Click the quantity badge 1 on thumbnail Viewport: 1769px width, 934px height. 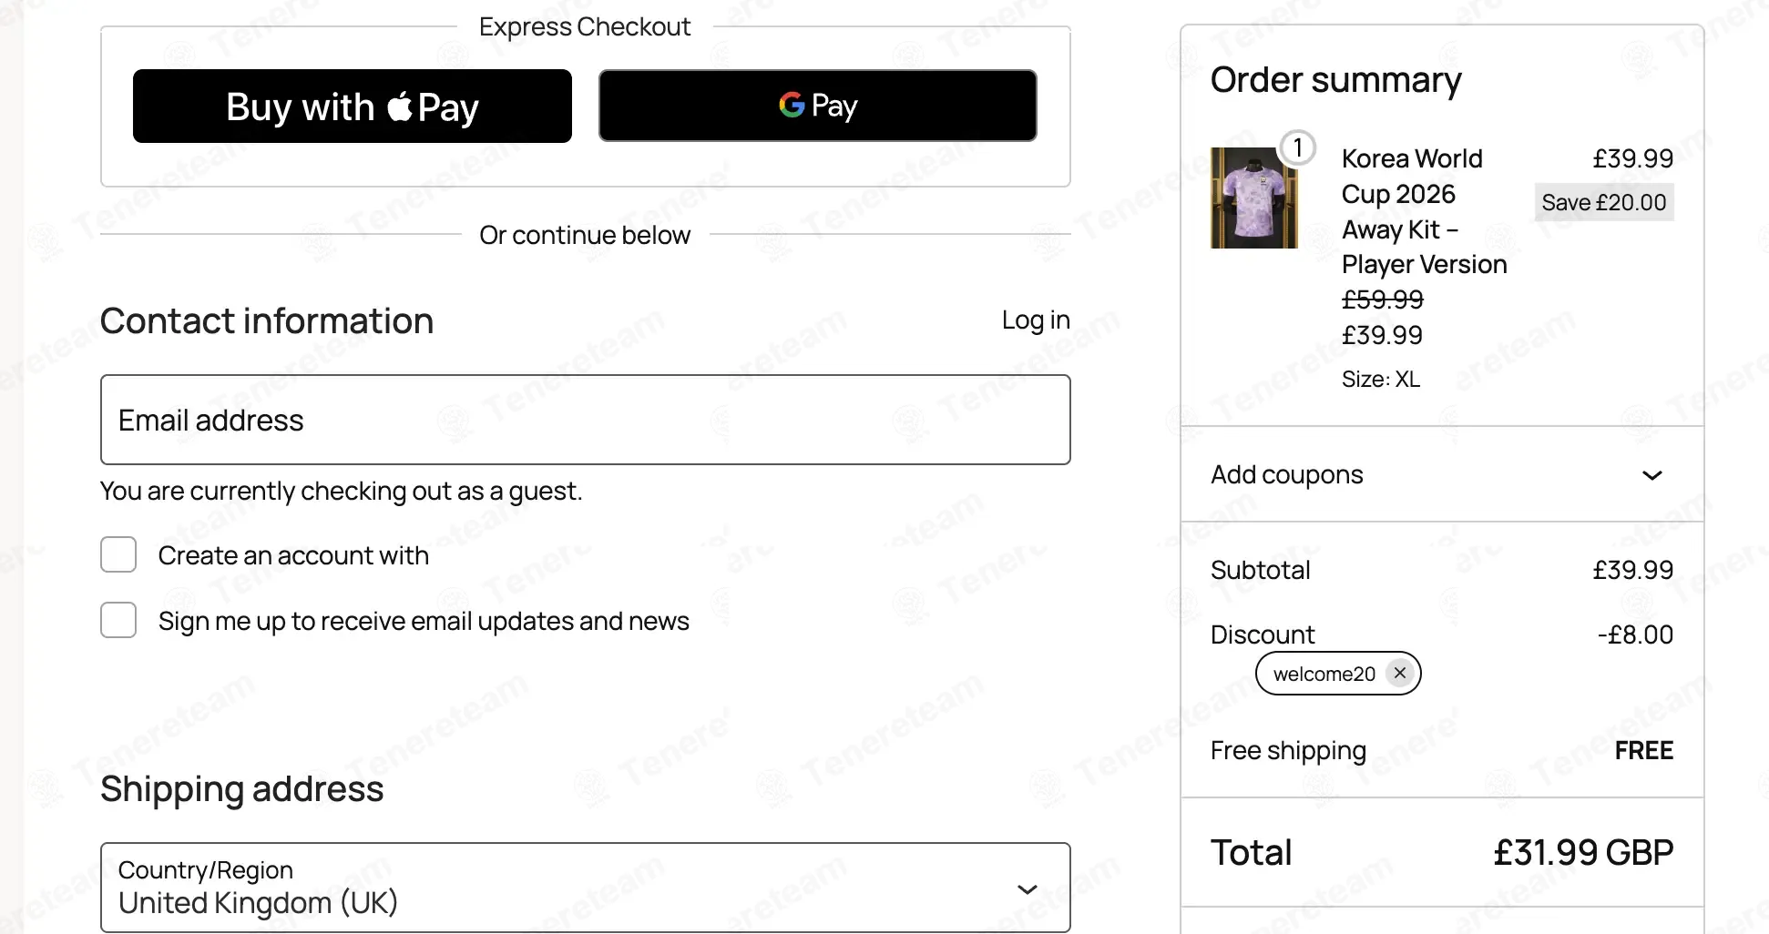pos(1297,147)
